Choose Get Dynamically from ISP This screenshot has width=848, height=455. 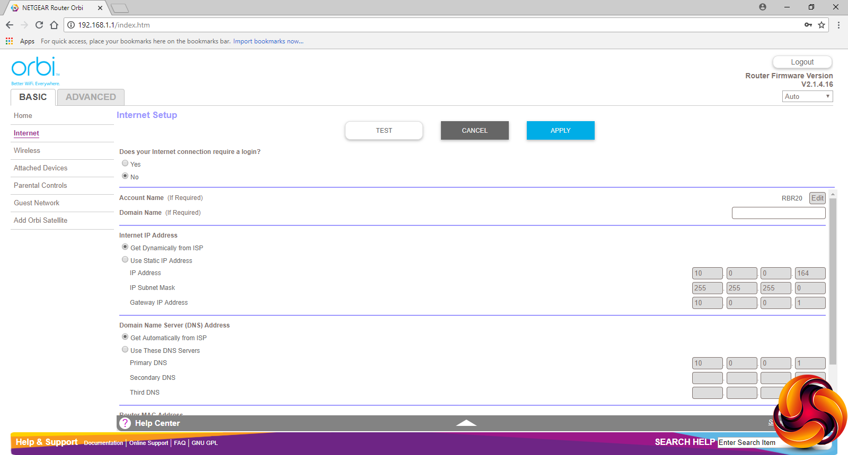pos(125,247)
